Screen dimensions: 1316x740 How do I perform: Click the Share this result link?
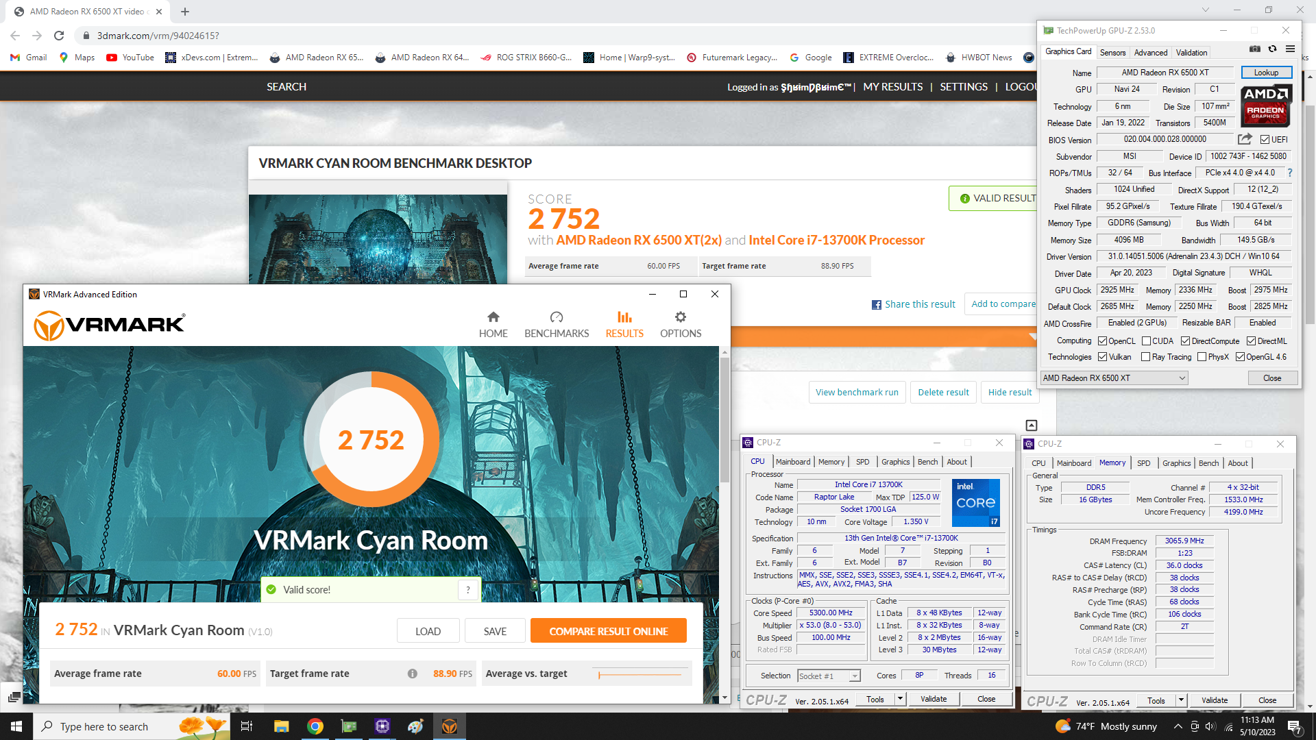coord(913,304)
